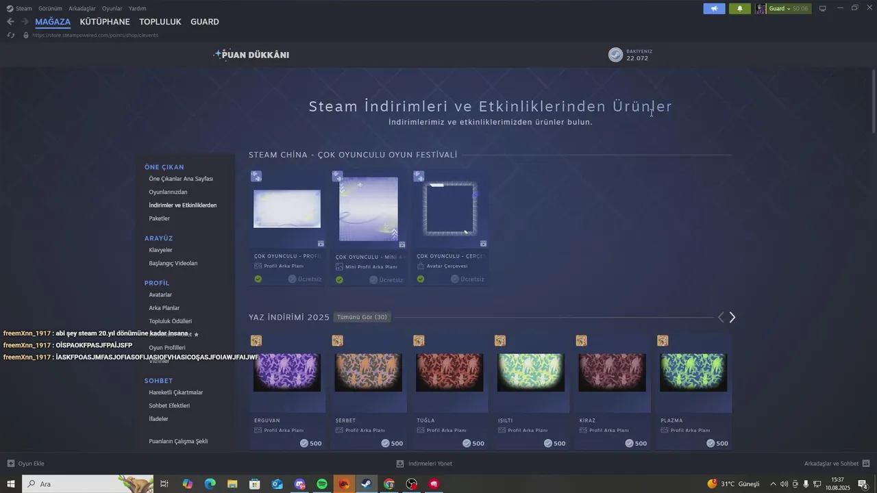The width and height of the screenshot is (877, 493).
Task: Switch to the MAĞAZA tab
Action: click(x=53, y=22)
